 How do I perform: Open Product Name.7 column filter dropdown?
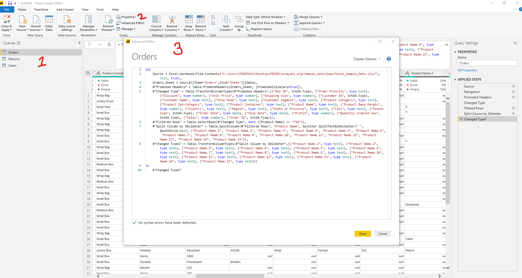pyautogui.click(x=445, y=73)
